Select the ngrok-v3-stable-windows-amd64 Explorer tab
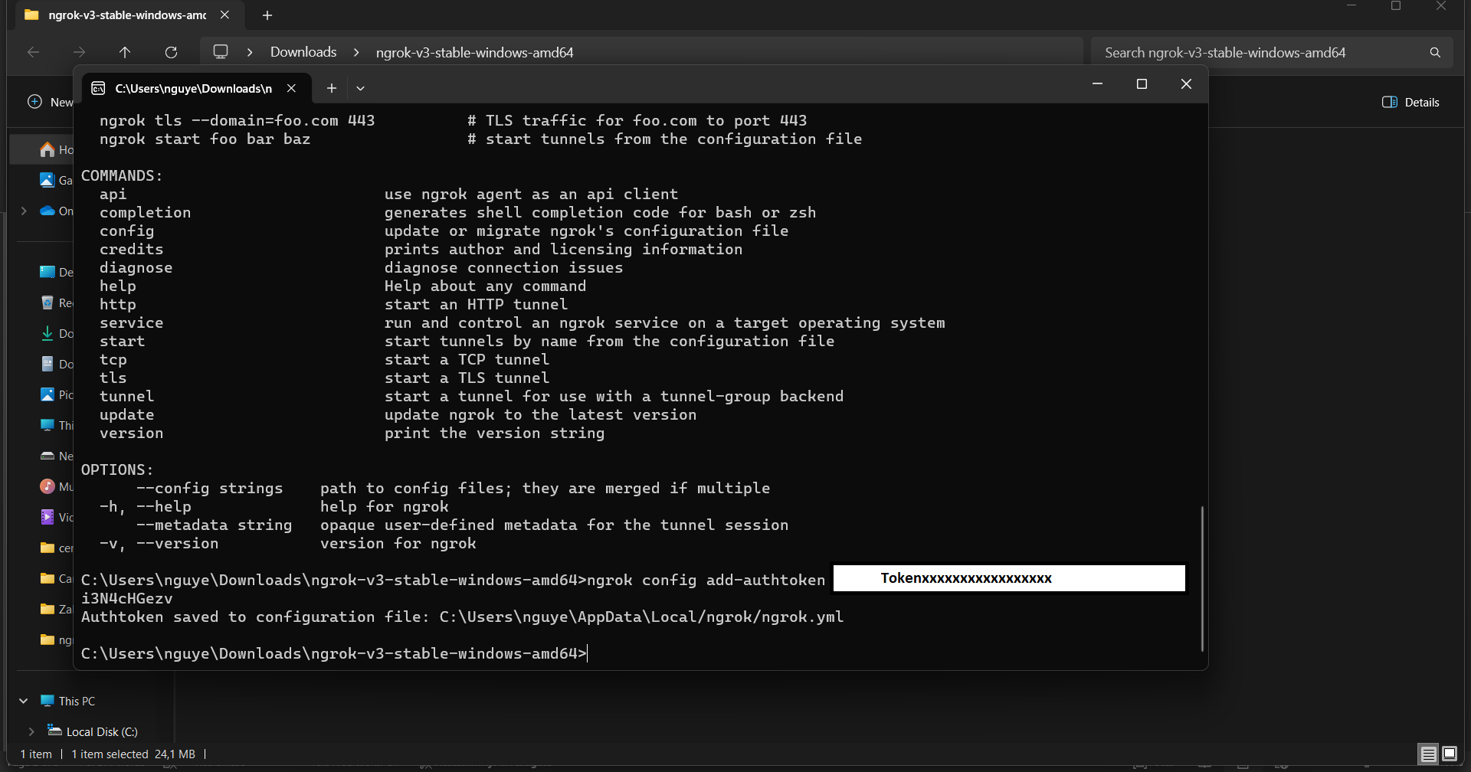Viewport: 1471px width, 772px height. [x=126, y=15]
